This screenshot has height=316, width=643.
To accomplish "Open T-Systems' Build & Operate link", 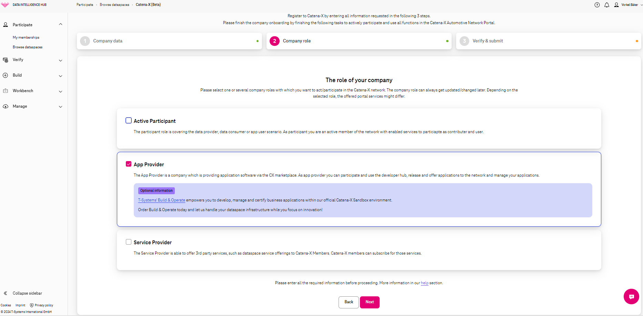I will pos(162,200).
